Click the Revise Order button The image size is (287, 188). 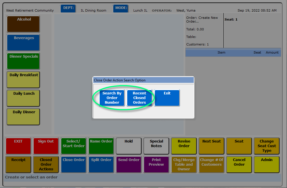point(184,146)
